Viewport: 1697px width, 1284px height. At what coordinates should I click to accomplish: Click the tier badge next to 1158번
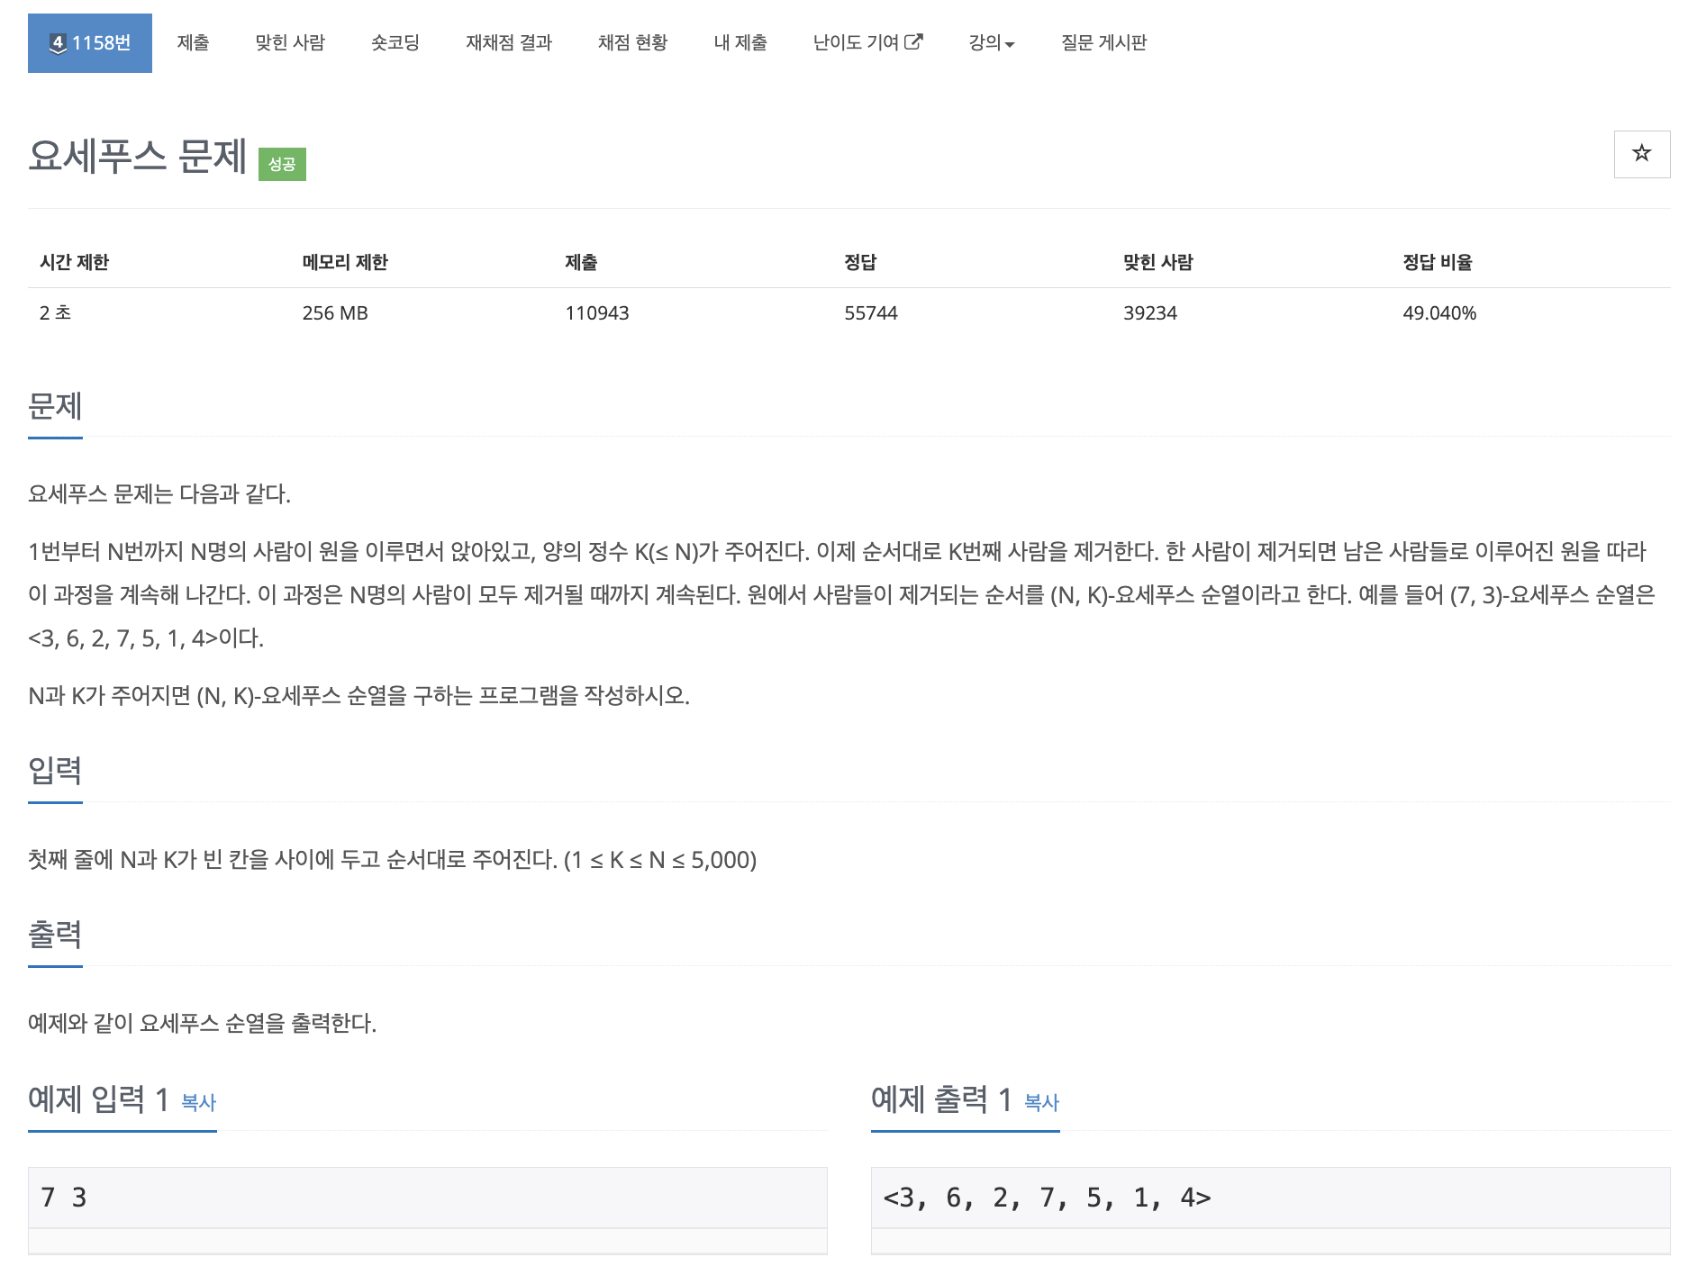click(x=58, y=43)
